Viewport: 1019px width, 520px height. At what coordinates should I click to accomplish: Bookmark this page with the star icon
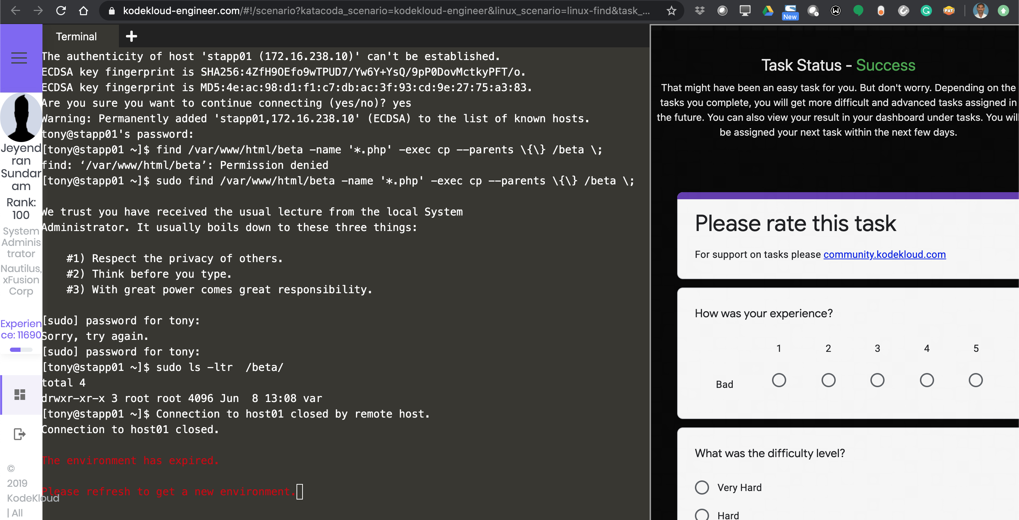pos(671,11)
